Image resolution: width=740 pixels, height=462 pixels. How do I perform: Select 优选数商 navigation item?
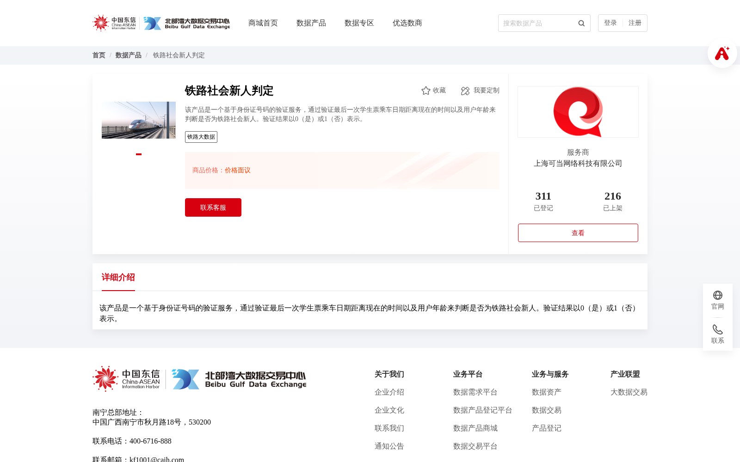pyautogui.click(x=407, y=23)
